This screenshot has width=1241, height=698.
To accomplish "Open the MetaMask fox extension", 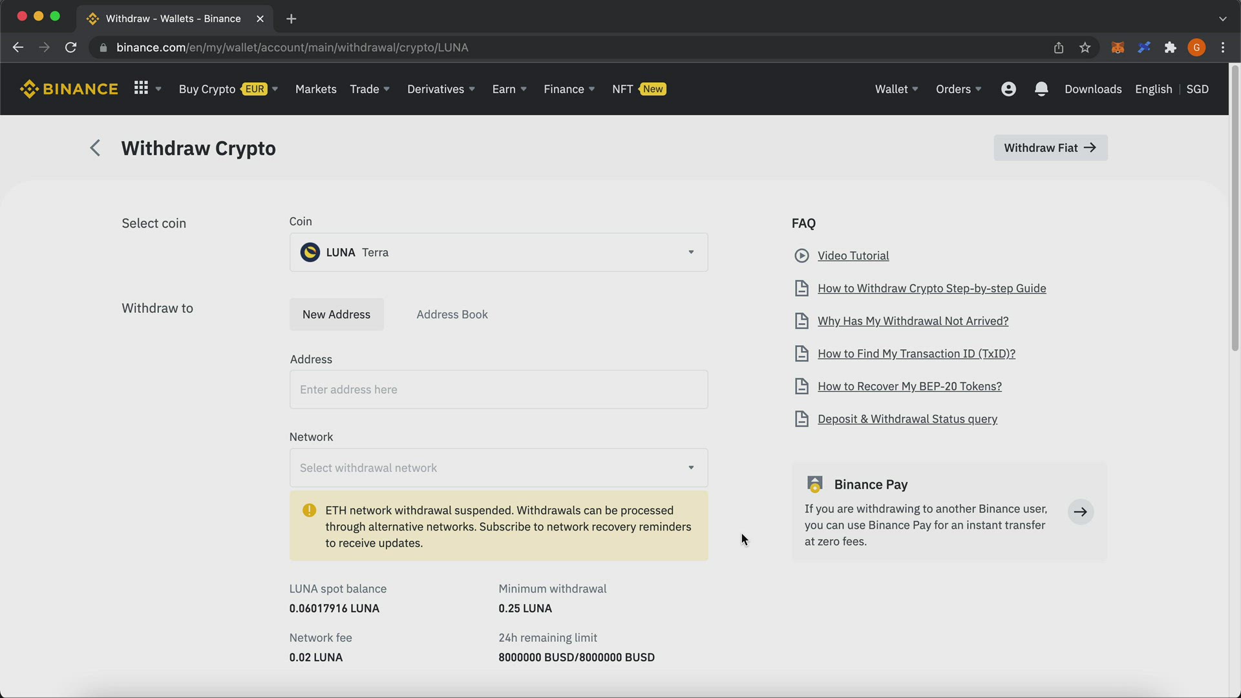I will [1118, 48].
